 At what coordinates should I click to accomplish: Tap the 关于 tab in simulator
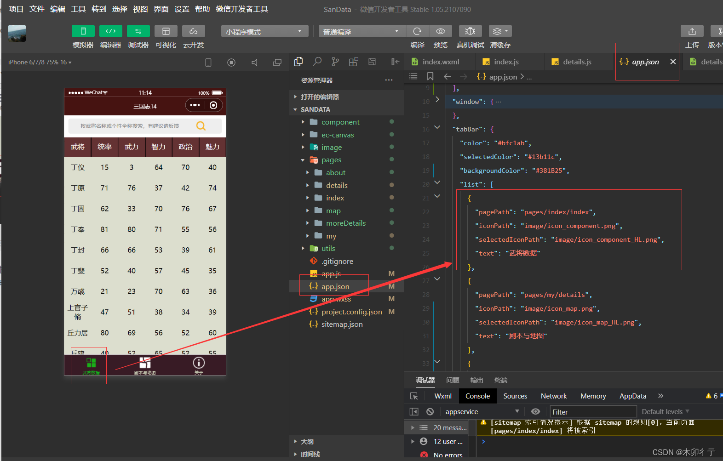click(x=199, y=365)
